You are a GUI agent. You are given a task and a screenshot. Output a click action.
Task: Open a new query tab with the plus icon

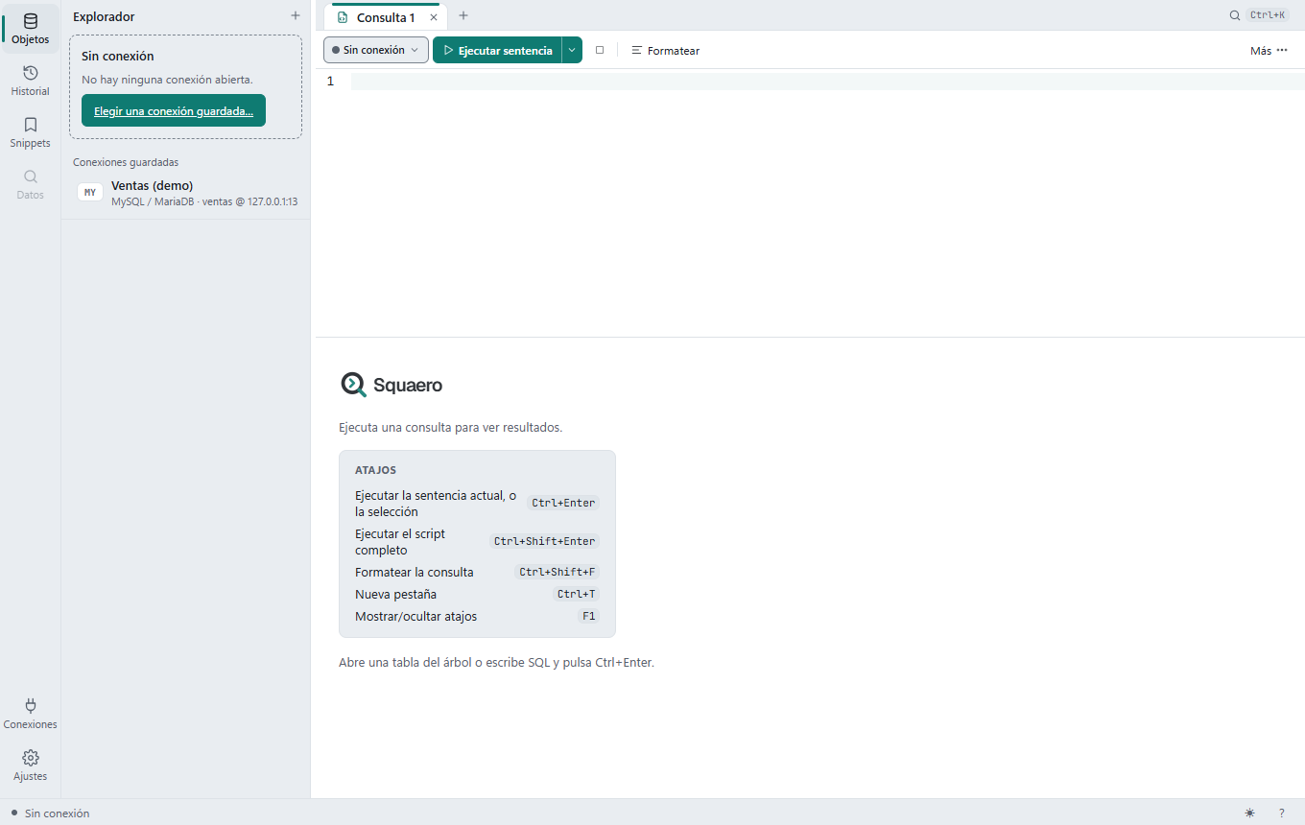463,16
